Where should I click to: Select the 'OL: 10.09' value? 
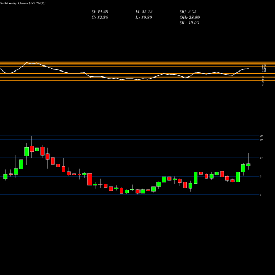click(189, 23)
